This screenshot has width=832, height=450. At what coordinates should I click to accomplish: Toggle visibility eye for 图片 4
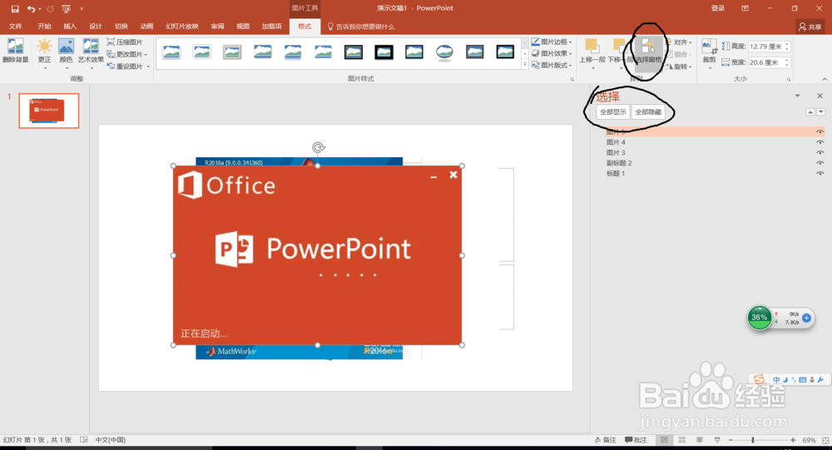[x=820, y=142]
